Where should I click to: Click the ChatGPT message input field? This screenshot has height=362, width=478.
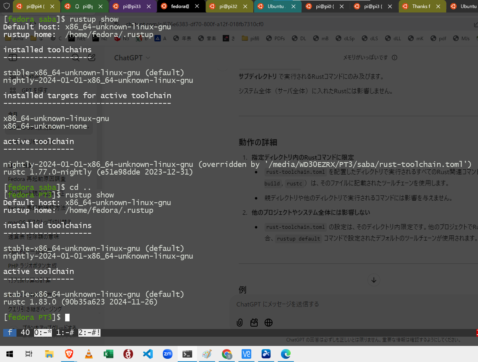354,304
